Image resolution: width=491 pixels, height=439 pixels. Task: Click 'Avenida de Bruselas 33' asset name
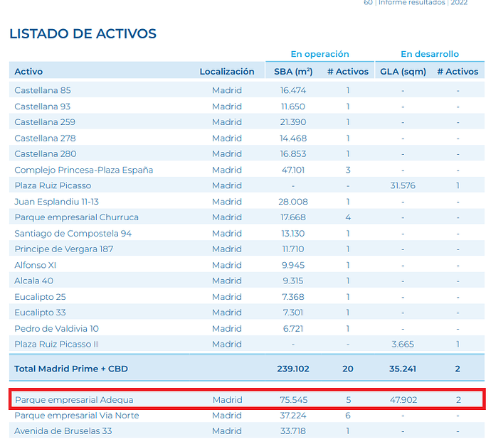pos(63,431)
